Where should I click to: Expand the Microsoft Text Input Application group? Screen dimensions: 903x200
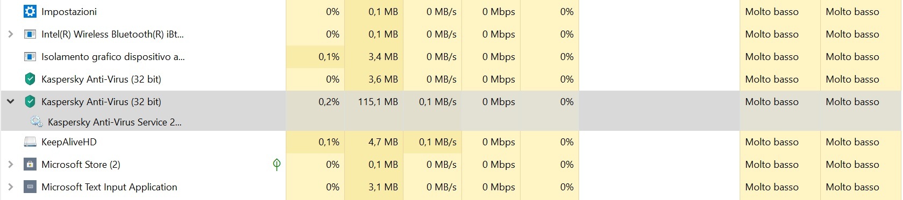click(x=10, y=187)
